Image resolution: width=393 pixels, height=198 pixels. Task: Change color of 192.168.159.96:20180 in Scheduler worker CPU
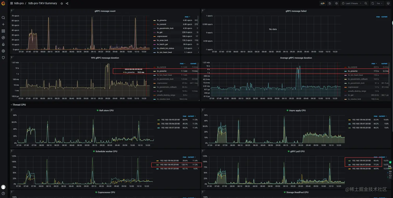pos(158,161)
